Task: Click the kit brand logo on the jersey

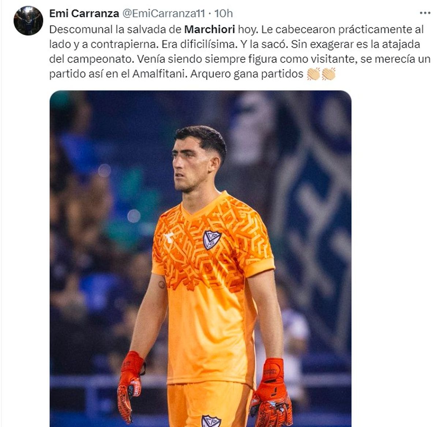Action: click(x=169, y=238)
